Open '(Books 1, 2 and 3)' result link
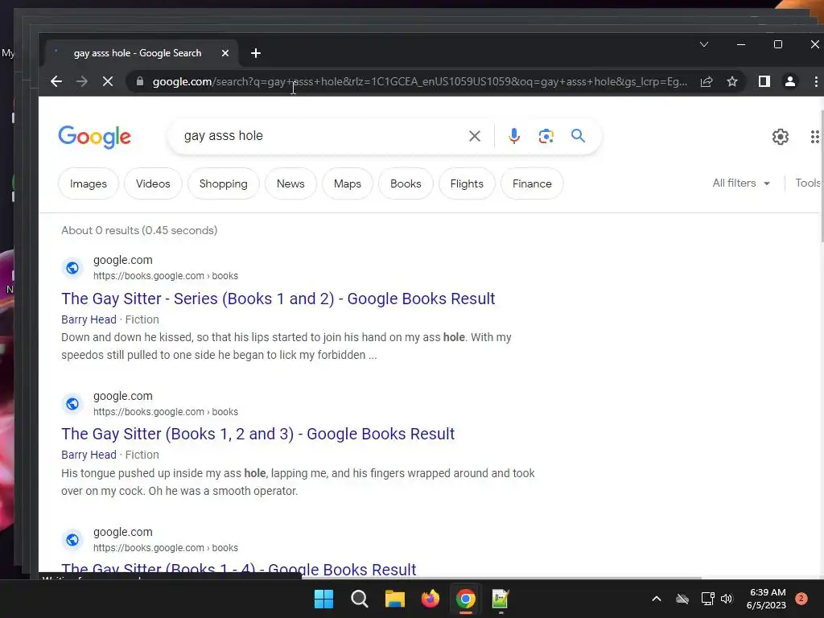Viewport: 824px width, 618px height. pyautogui.click(x=258, y=434)
